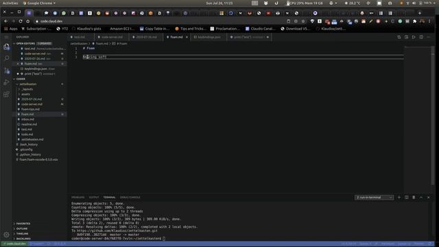
Task: Switch to the test.md editor tab
Action: pyautogui.click(x=81, y=37)
